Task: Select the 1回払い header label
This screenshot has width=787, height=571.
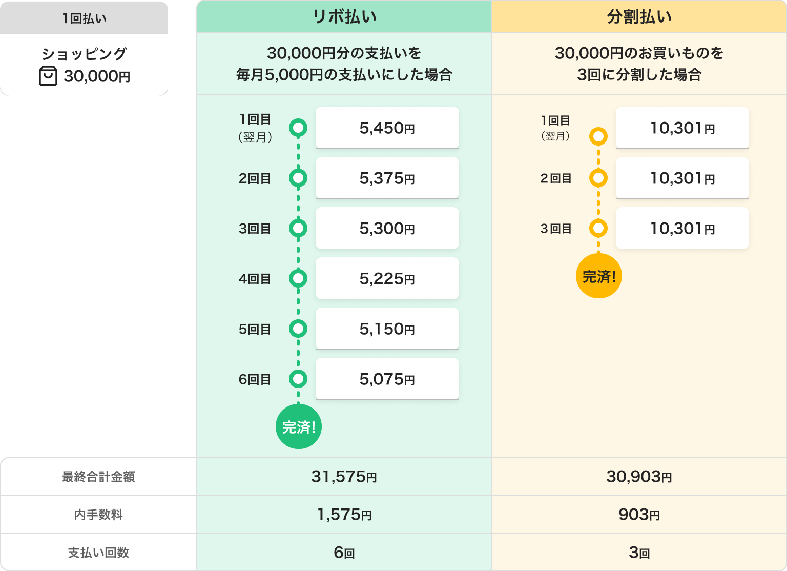Action: [84, 18]
